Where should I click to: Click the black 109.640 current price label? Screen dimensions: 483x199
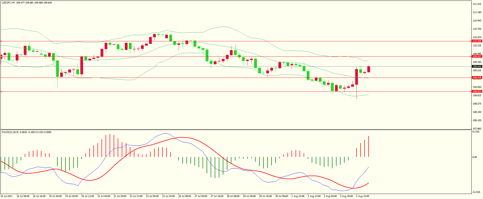477,67
